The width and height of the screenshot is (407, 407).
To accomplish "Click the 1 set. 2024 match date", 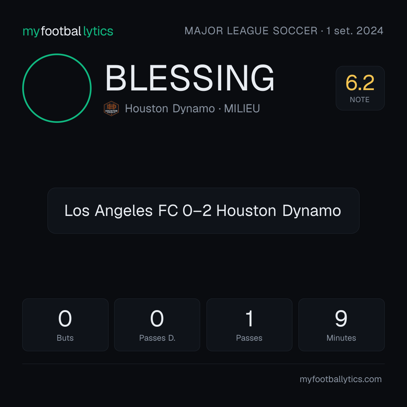I will click(x=355, y=31).
